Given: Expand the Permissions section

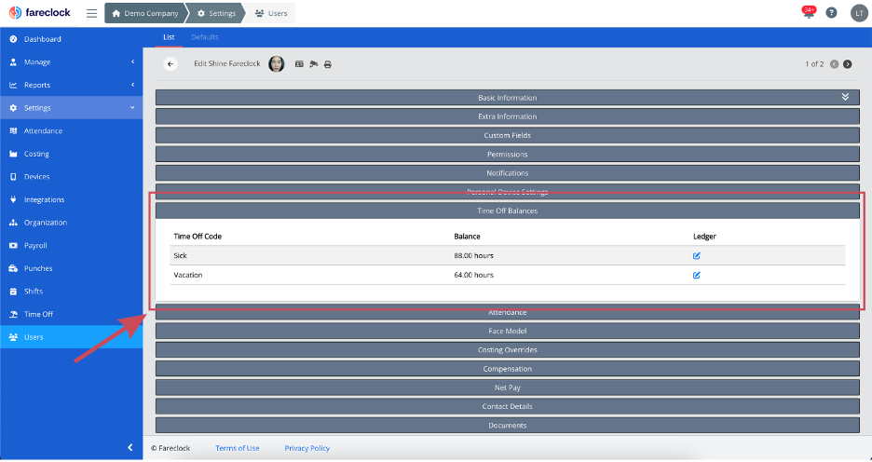Looking at the screenshot, I should pyautogui.click(x=507, y=155).
